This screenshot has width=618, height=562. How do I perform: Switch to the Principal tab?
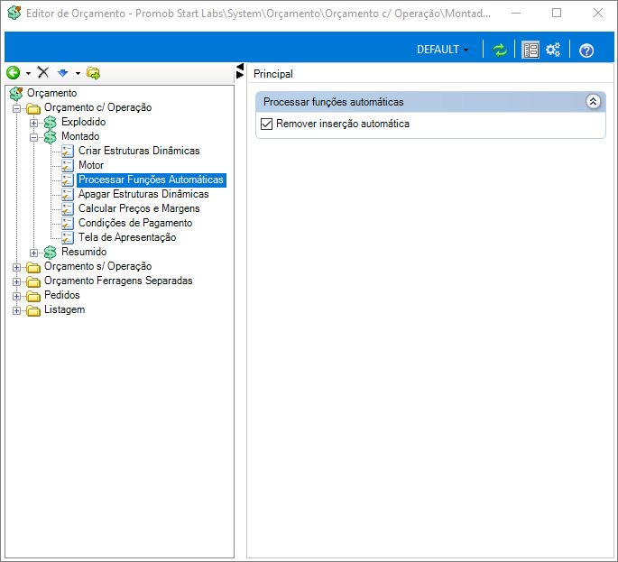click(x=273, y=74)
